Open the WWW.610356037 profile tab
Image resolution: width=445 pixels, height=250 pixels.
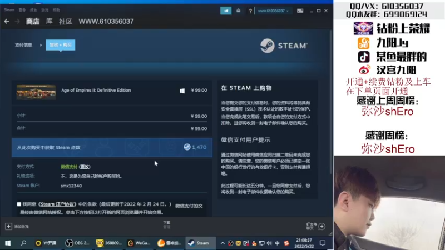(x=106, y=21)
